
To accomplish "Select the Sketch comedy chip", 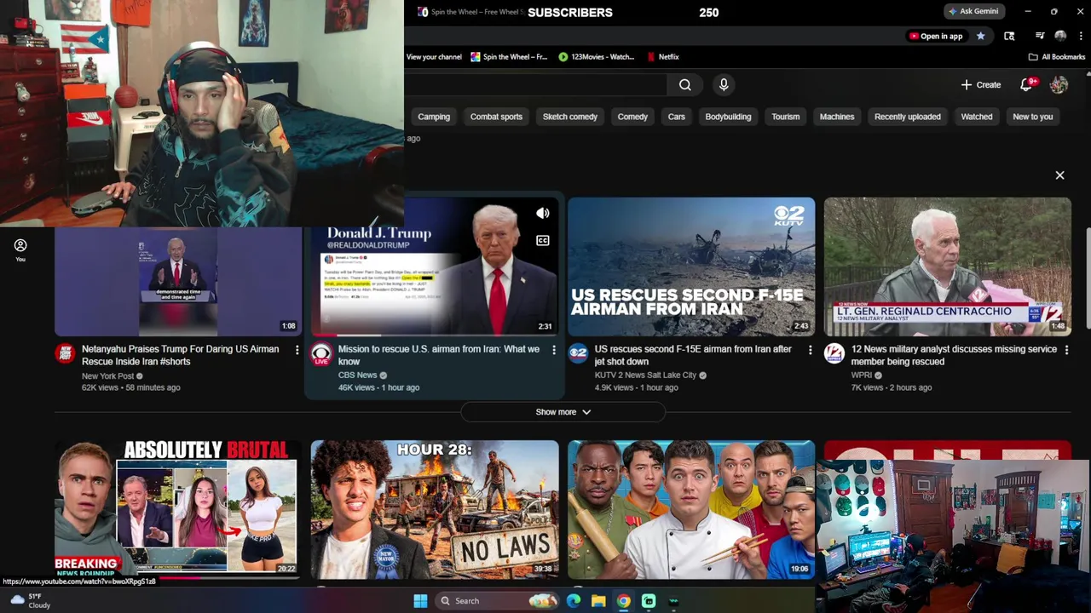I will click(x=570, y=117).
